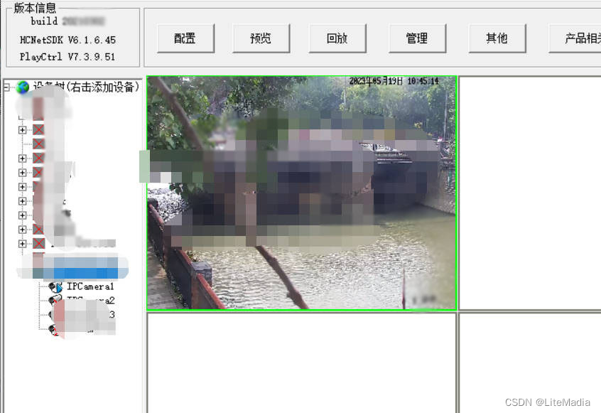This screenshot has width=601, height=413.
Task: Click the 配置 (Configure) button
Action: point(185,38)
